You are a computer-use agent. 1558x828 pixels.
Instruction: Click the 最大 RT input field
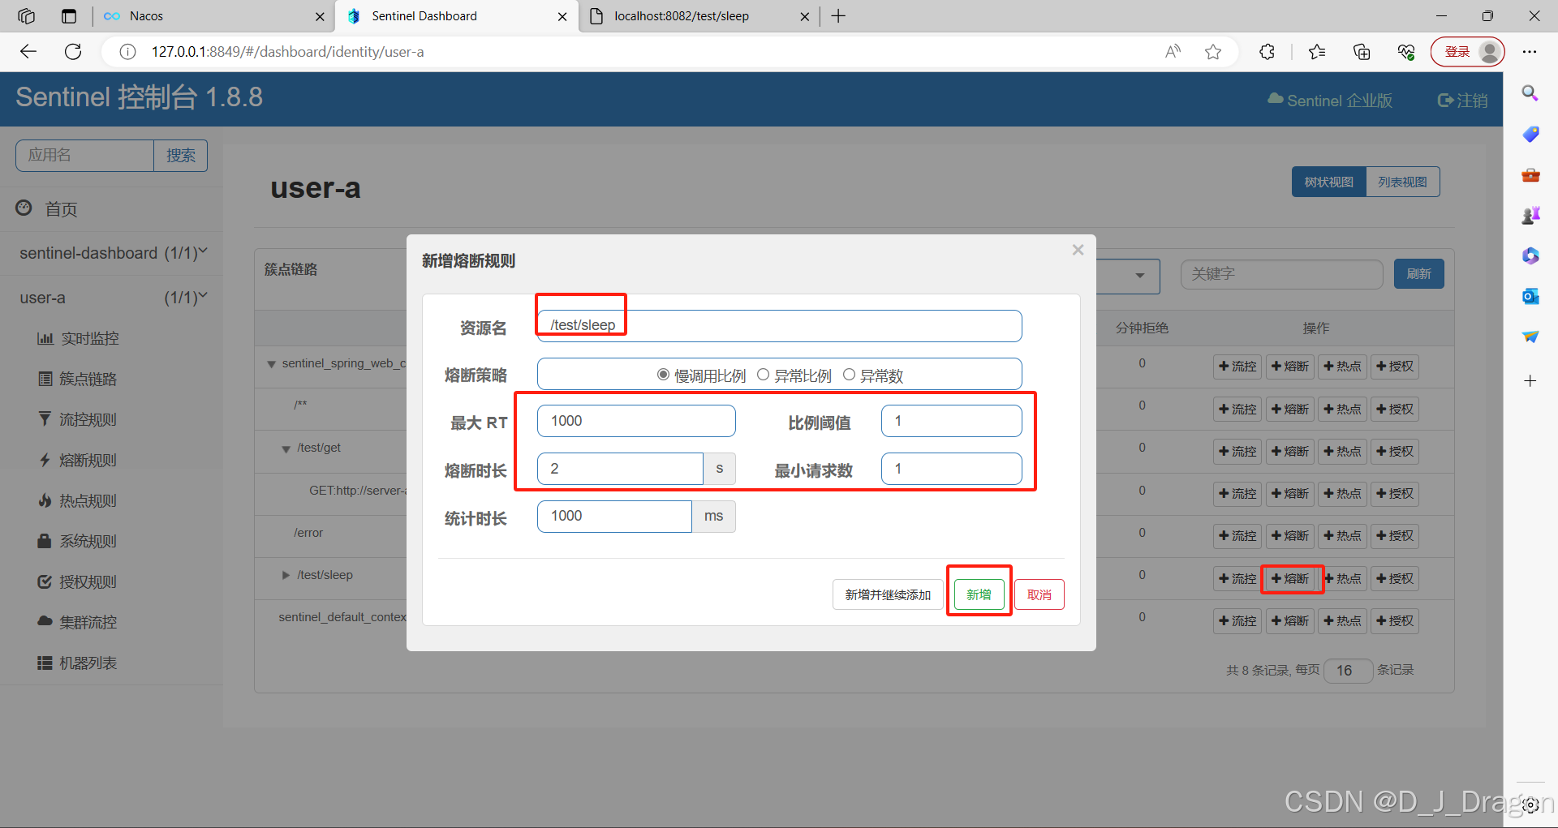pyautogui.click(x=636, y=421)
